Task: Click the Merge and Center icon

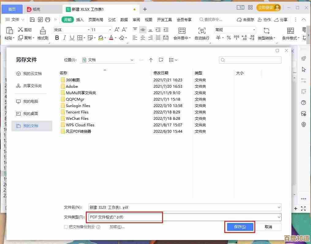Action: pyautogui.click(x=182, y=33)
